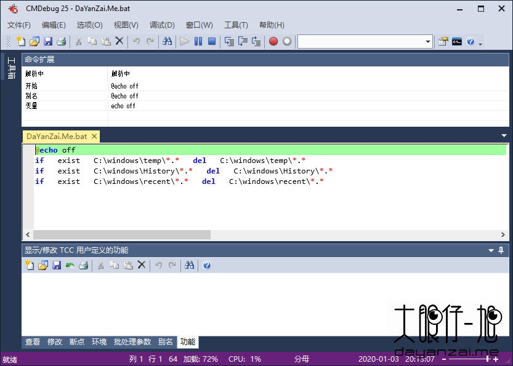Viewport: 513px width, 366px height.
Task: Open the function panel options dropdown arrow
Action: [x=491, y=250]
